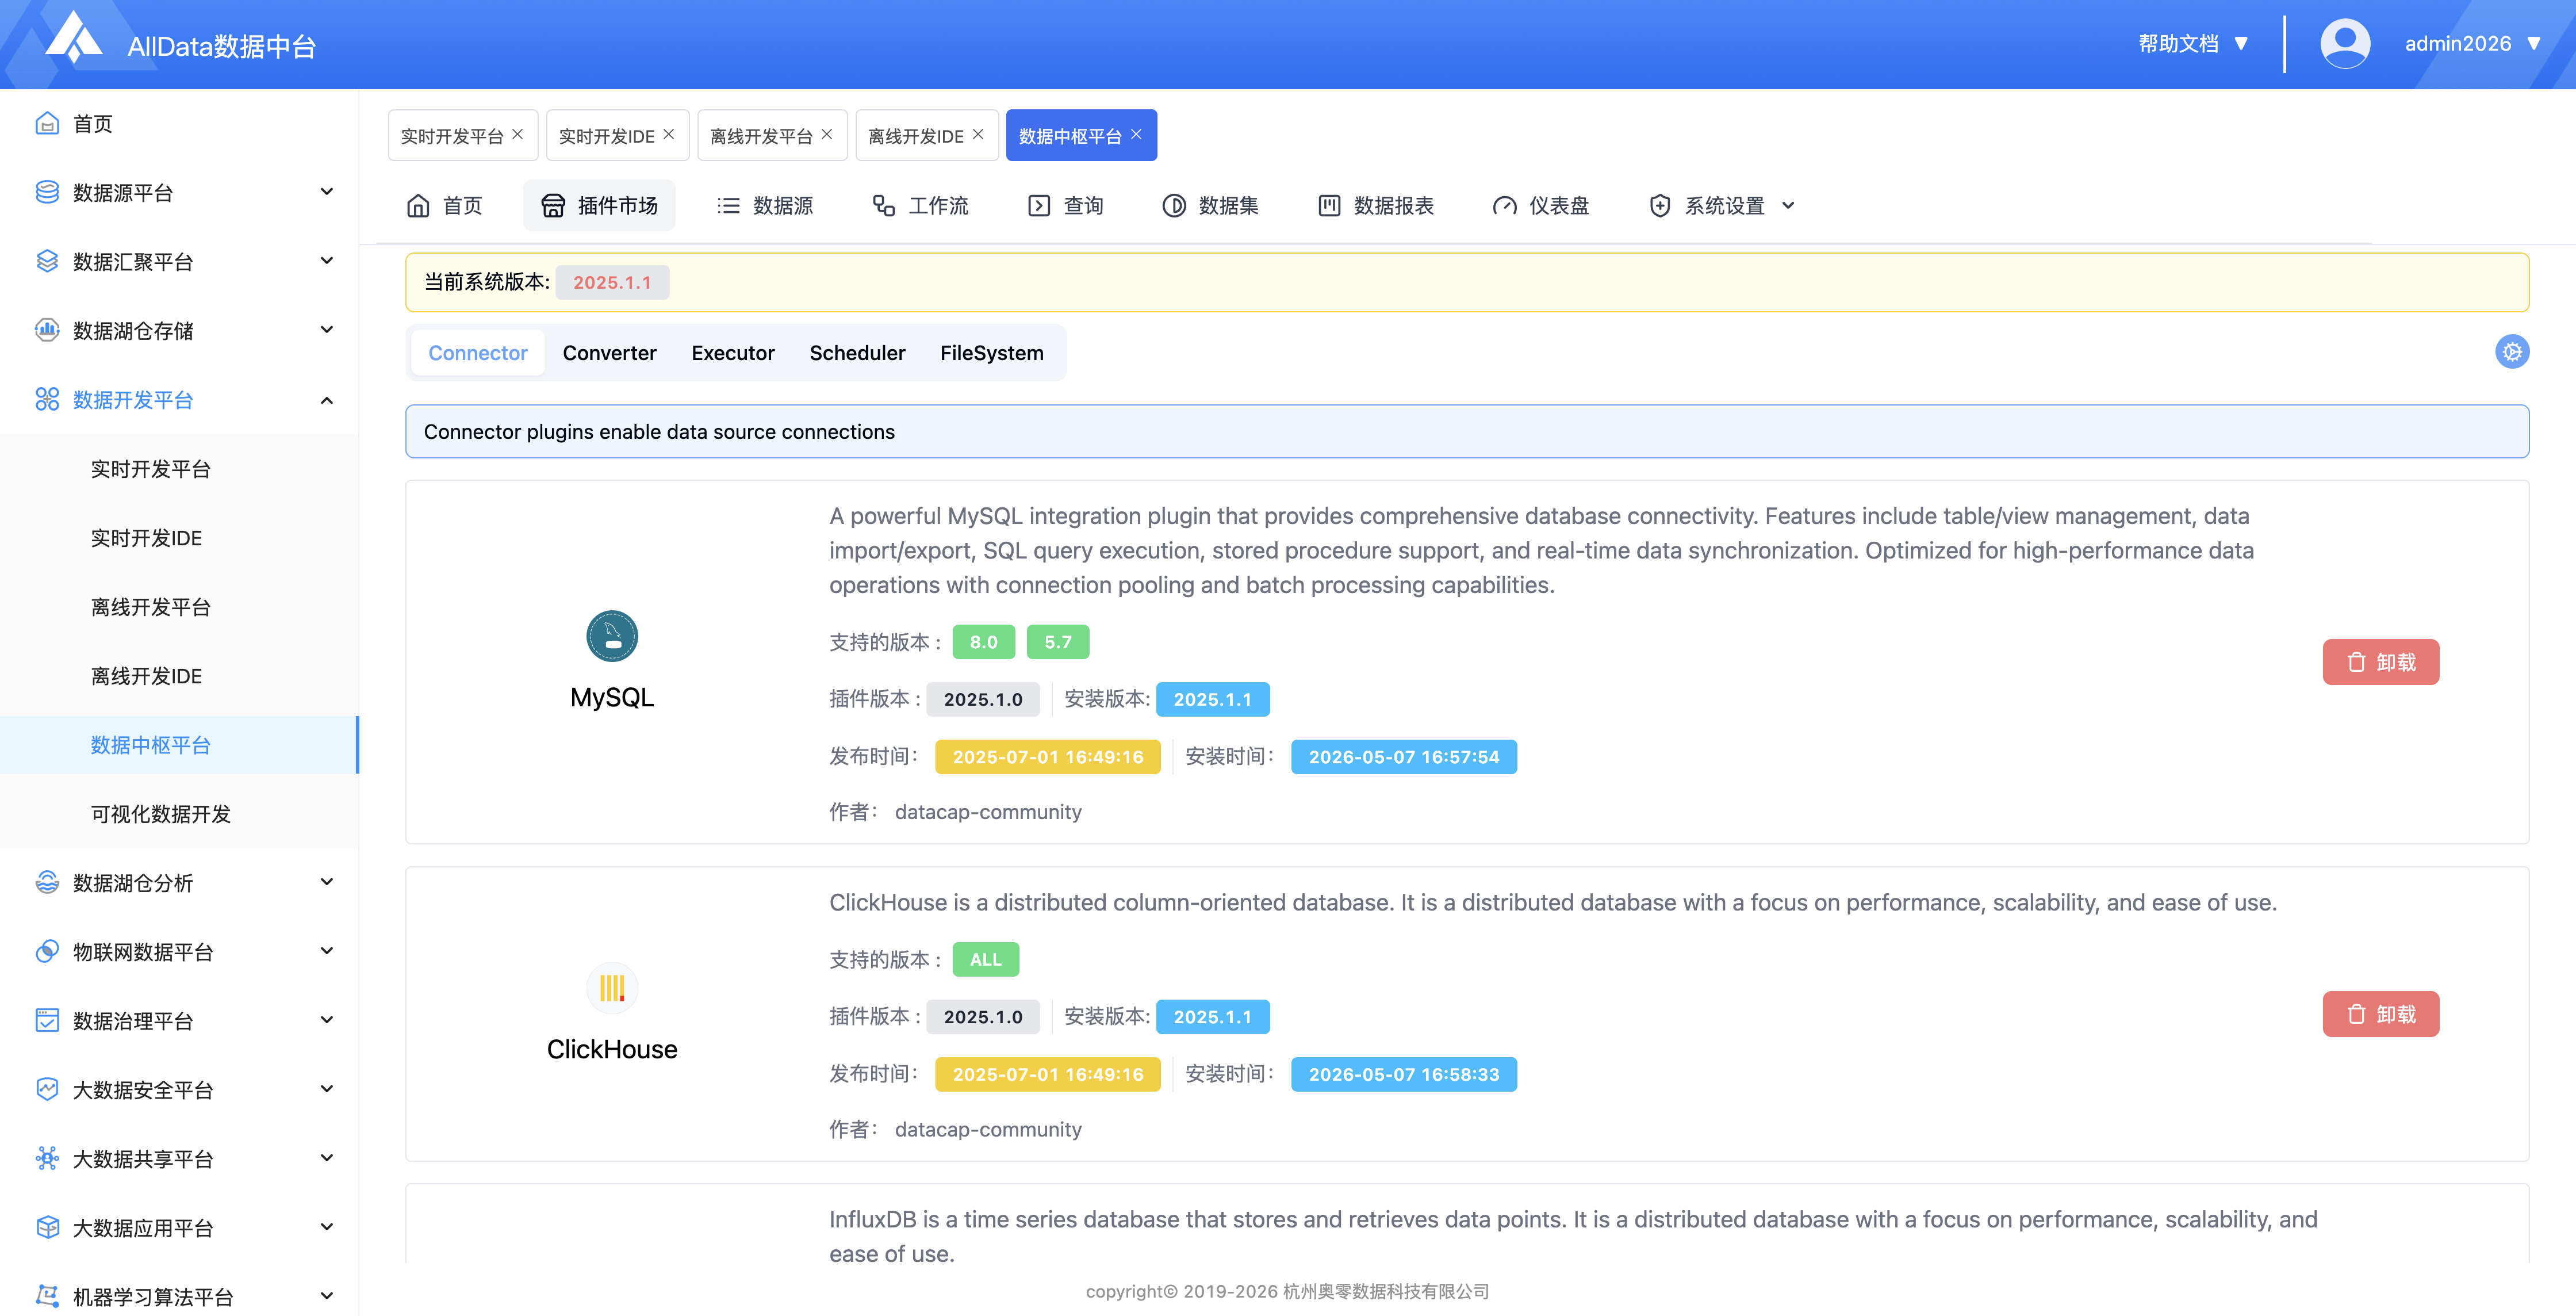This screenshot has width=2576, height=1316.
Task: Open 离线开发平台 in the sidebar
Action: 179,607
